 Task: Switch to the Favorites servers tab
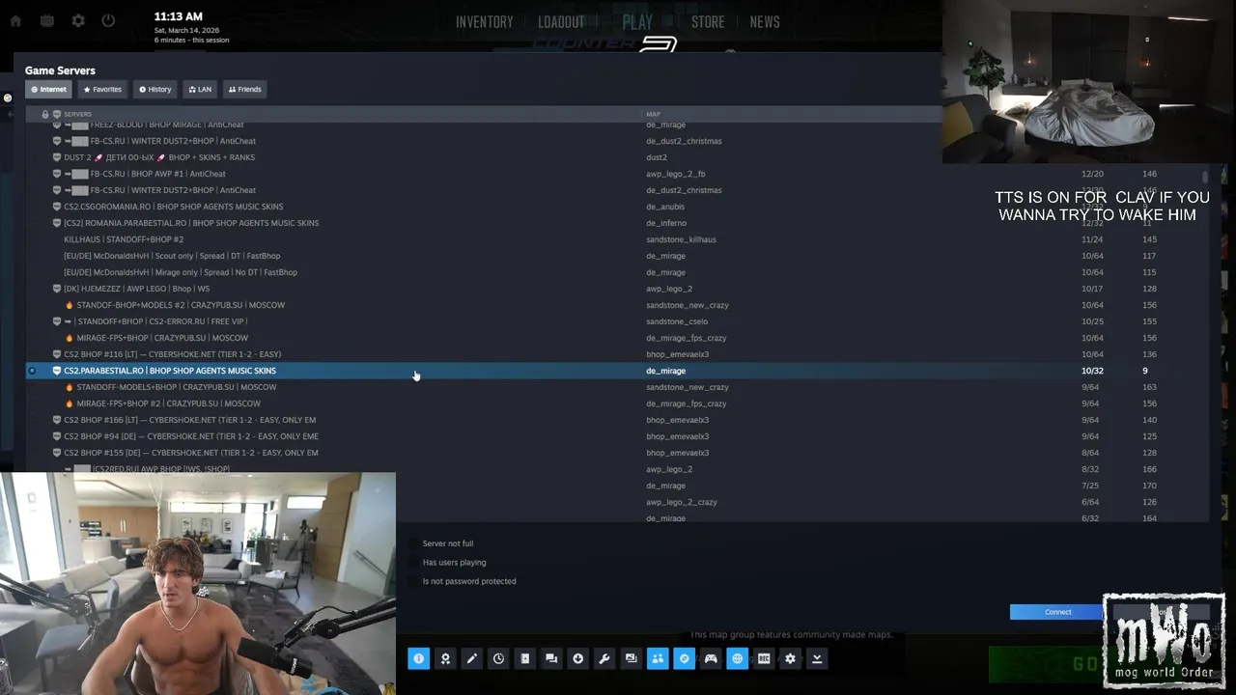point(102,89)
